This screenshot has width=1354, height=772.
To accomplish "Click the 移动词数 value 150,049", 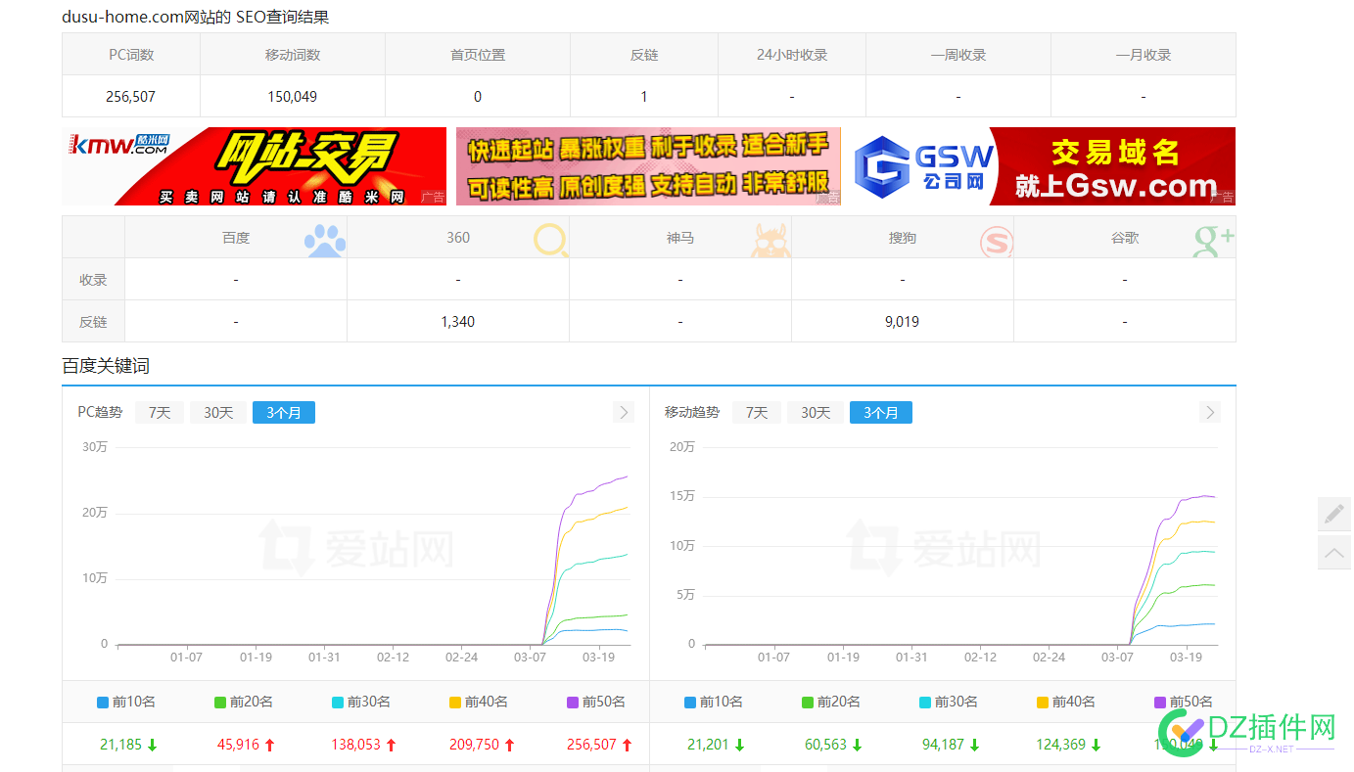I will point(292,97).
